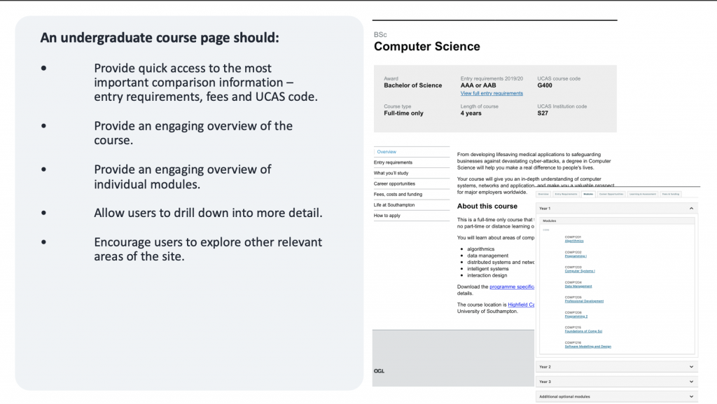Open the Software Modelling and Design link
Screen dimensions: 717x404
coord(587,347)
